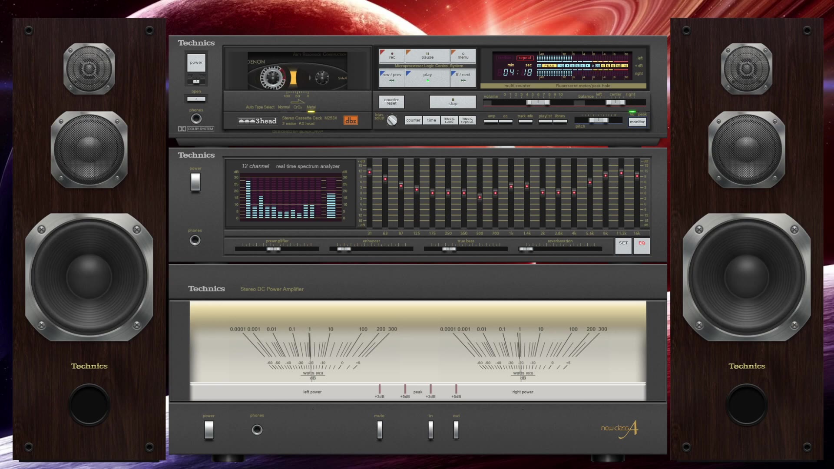Viewport: 834px width, 469px height.
Task: Adjust the true bass slider
Action: pyautogui.click(x=449, y=249)
